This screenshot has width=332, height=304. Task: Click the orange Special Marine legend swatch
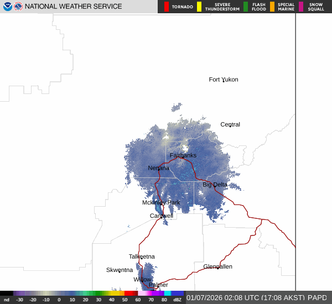(272, 7)
